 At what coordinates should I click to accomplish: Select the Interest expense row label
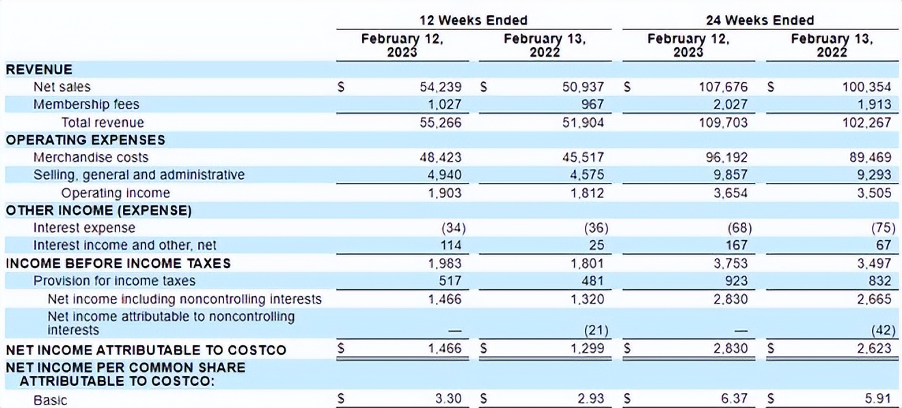pos(84,228)
